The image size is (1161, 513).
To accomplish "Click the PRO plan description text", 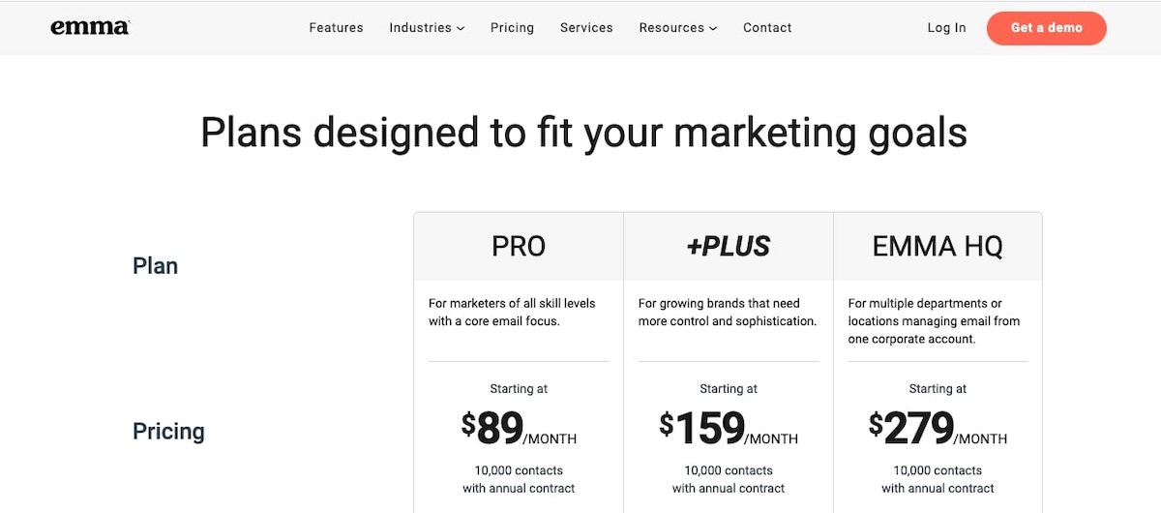I will pos(512,312).
